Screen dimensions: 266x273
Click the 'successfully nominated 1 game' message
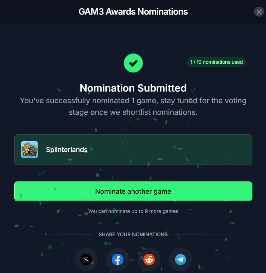tap(133, 101)
